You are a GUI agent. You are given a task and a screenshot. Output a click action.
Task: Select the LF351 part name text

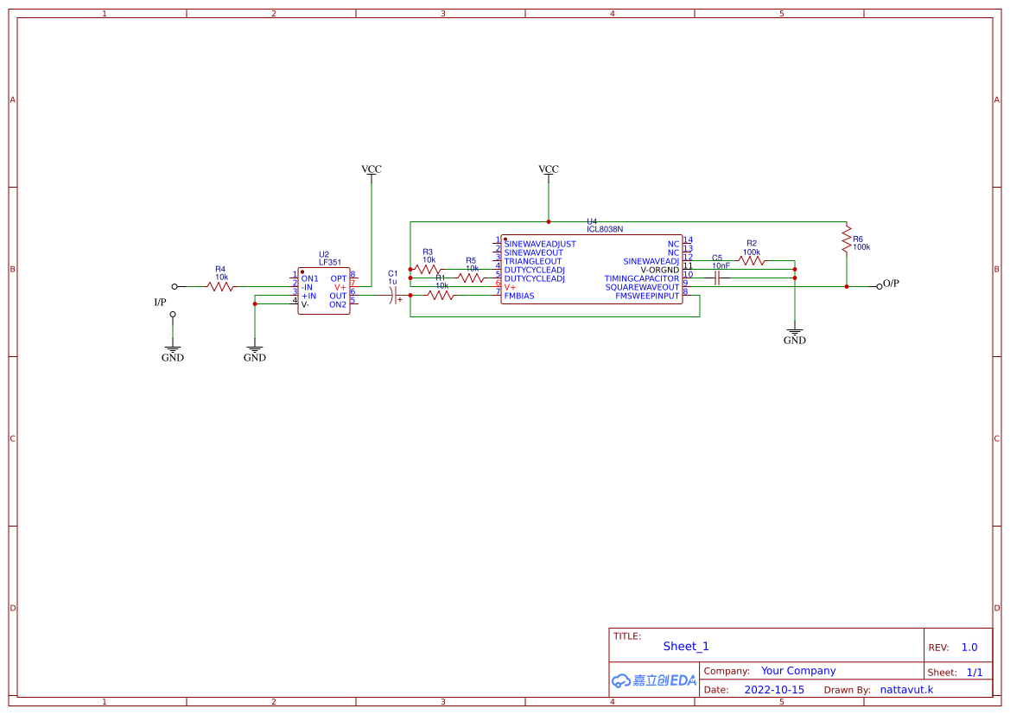330,263
